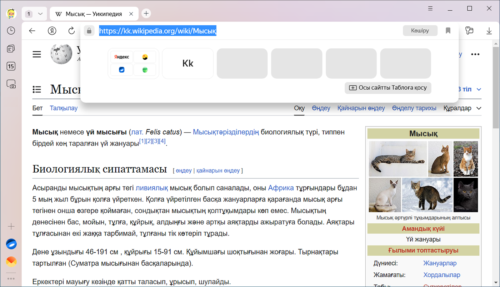The width and height of the screenshot is (500, 287).
Task: Open the downloads arrow icon
Action: click(489, 31)
